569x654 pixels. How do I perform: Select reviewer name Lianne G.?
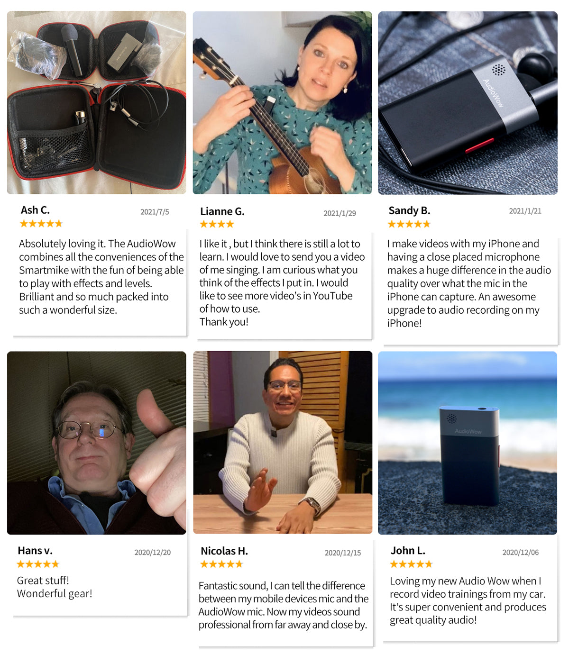point(222,211)
